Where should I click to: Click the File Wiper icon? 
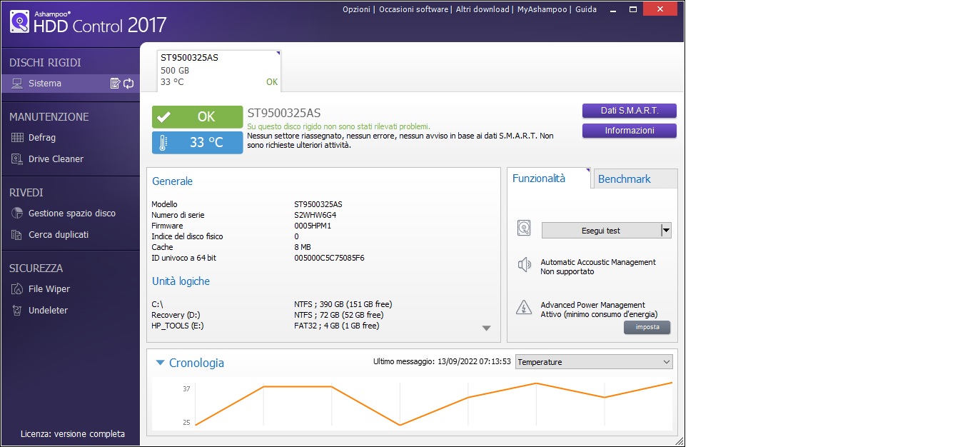tap(16, 289)
